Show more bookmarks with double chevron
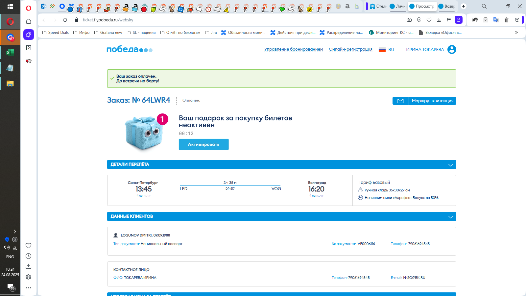This screenshot has height=296, width=526. coord(516,33)
